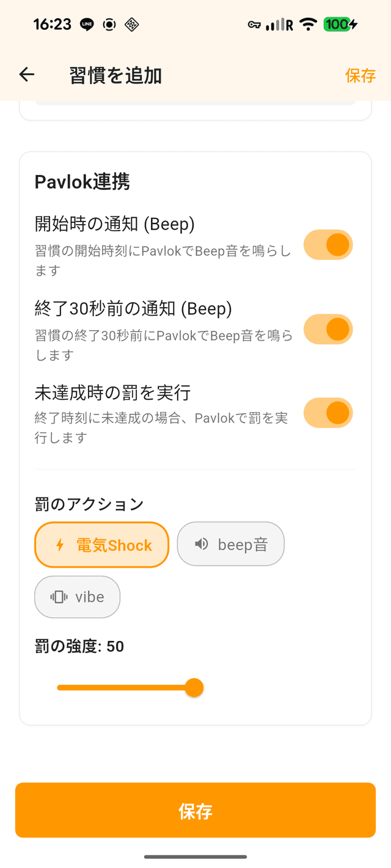The height and width of the screenshot is (868, 391).
Task: Select 電気Shock as the punishment action
Action: (101, 544)
